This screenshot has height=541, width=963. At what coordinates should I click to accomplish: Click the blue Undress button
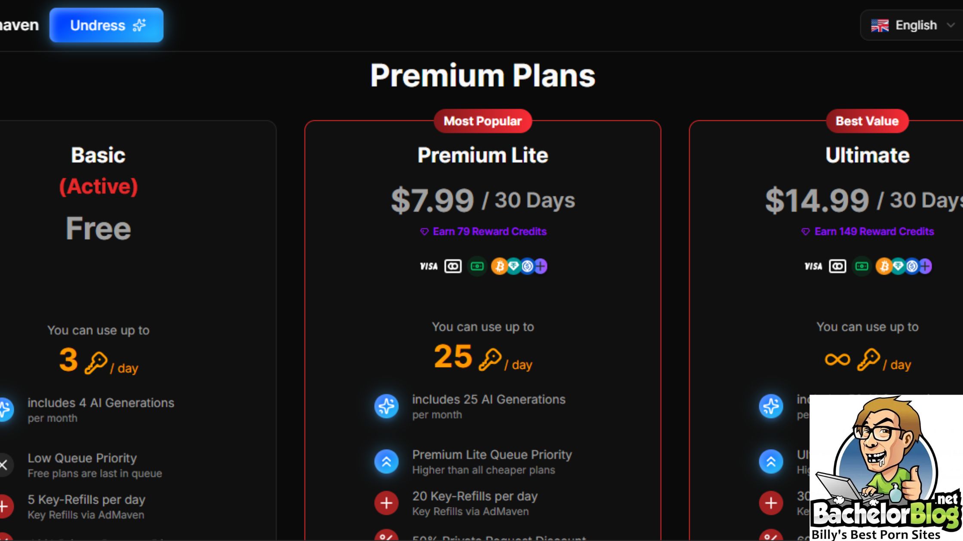point(106,25)
